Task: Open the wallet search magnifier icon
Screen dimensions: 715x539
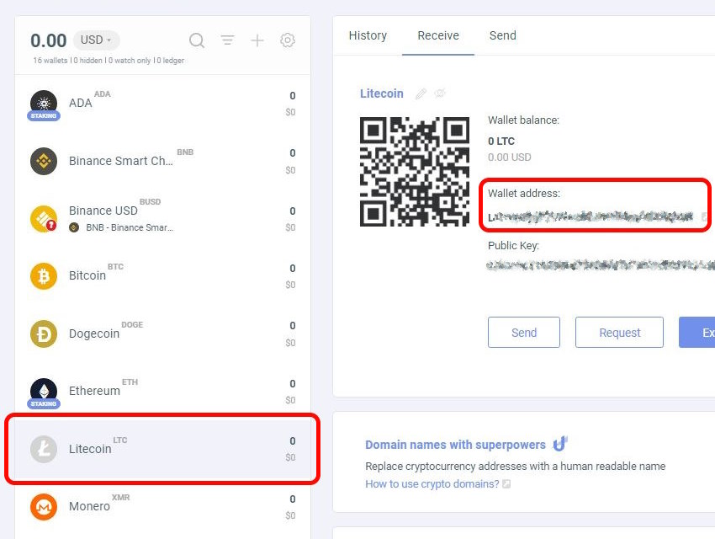Action: pyautogui.click(x=197, y=40)
